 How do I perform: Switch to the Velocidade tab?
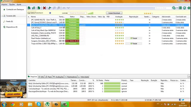point(84,77)
